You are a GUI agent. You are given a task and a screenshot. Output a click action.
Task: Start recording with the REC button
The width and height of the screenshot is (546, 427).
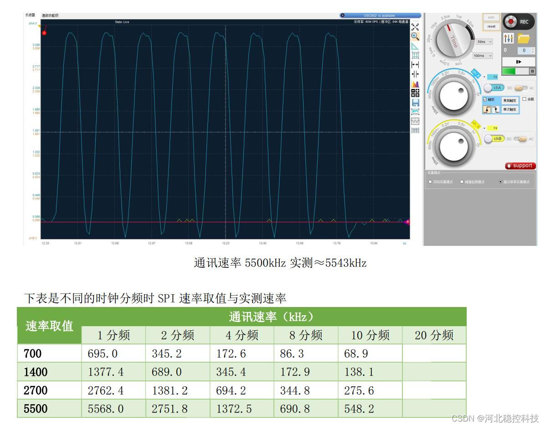pos(519,21)
